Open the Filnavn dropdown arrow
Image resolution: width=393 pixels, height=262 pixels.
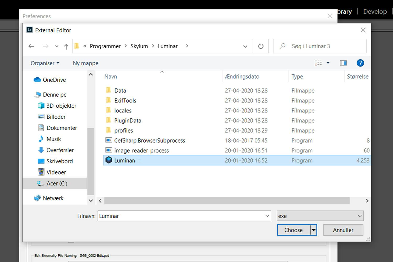[x=267, y=216]
